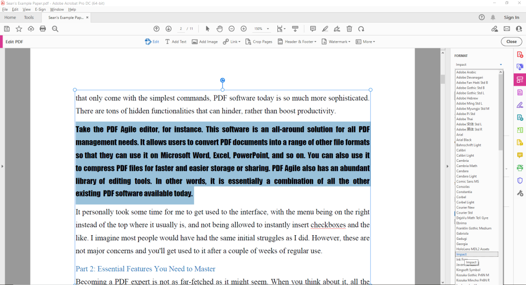
Task: Select Courier New font
Action: [x=465, y=207]
